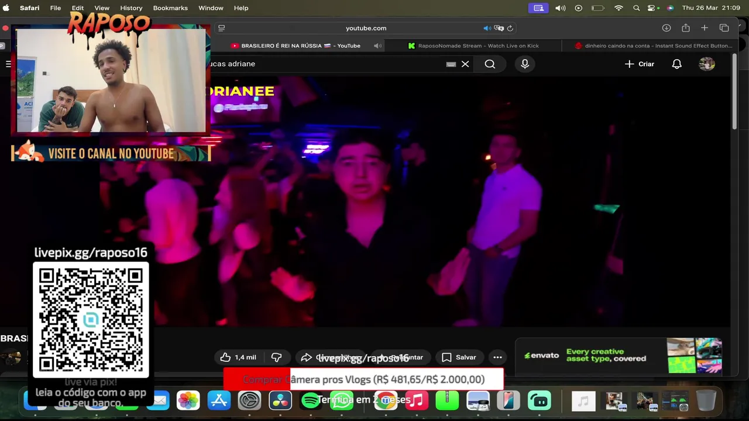Screen dimensions: 749x421
Task: Open iPhone Mirroring from the Dock
Action: (509, 401)
